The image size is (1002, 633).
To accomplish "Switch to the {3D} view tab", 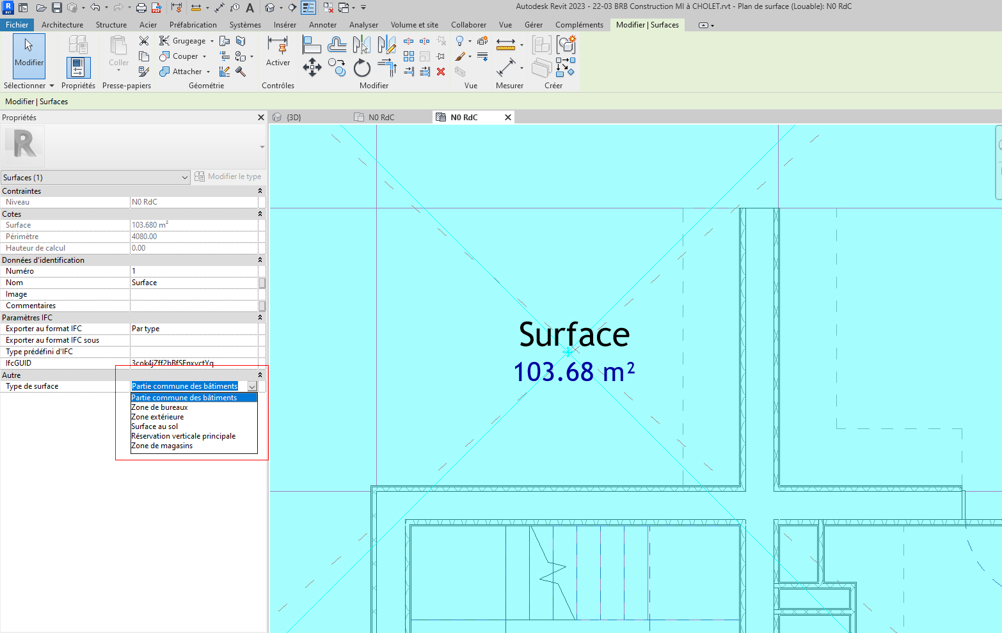I will [x=294, y=118].
